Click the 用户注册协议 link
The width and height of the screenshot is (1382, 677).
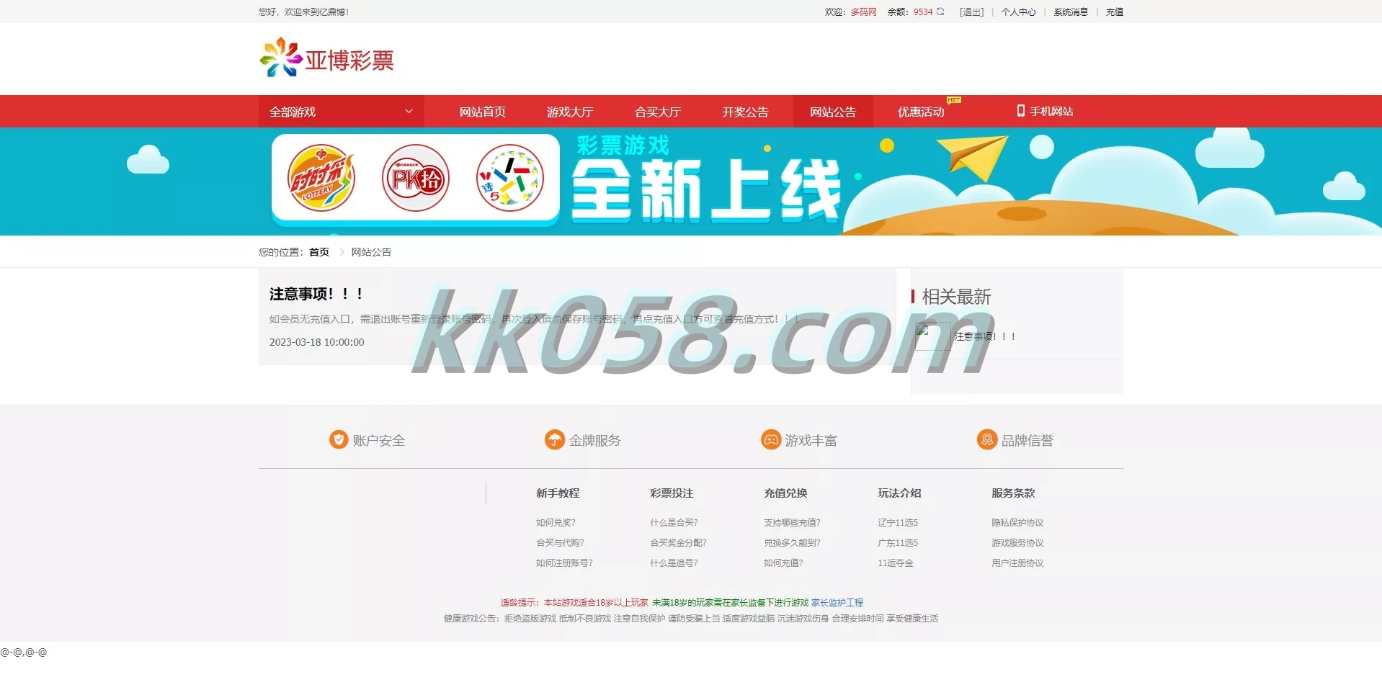[x=1017, y=563]
